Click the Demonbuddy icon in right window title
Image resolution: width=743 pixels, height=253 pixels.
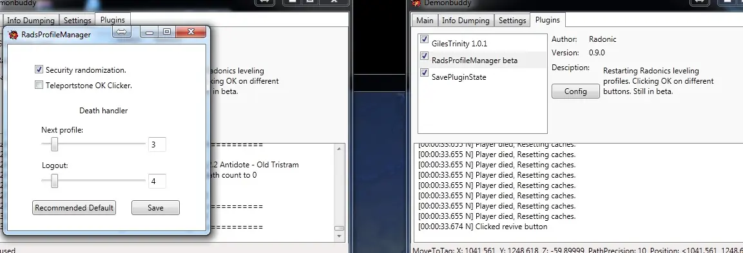416,3
